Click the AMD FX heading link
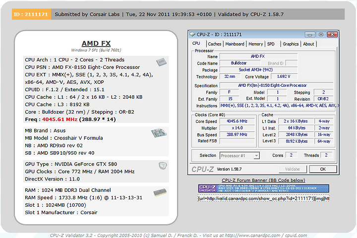Image resolution: width=357 pixels, height=238 pixels. click(96, 43)
